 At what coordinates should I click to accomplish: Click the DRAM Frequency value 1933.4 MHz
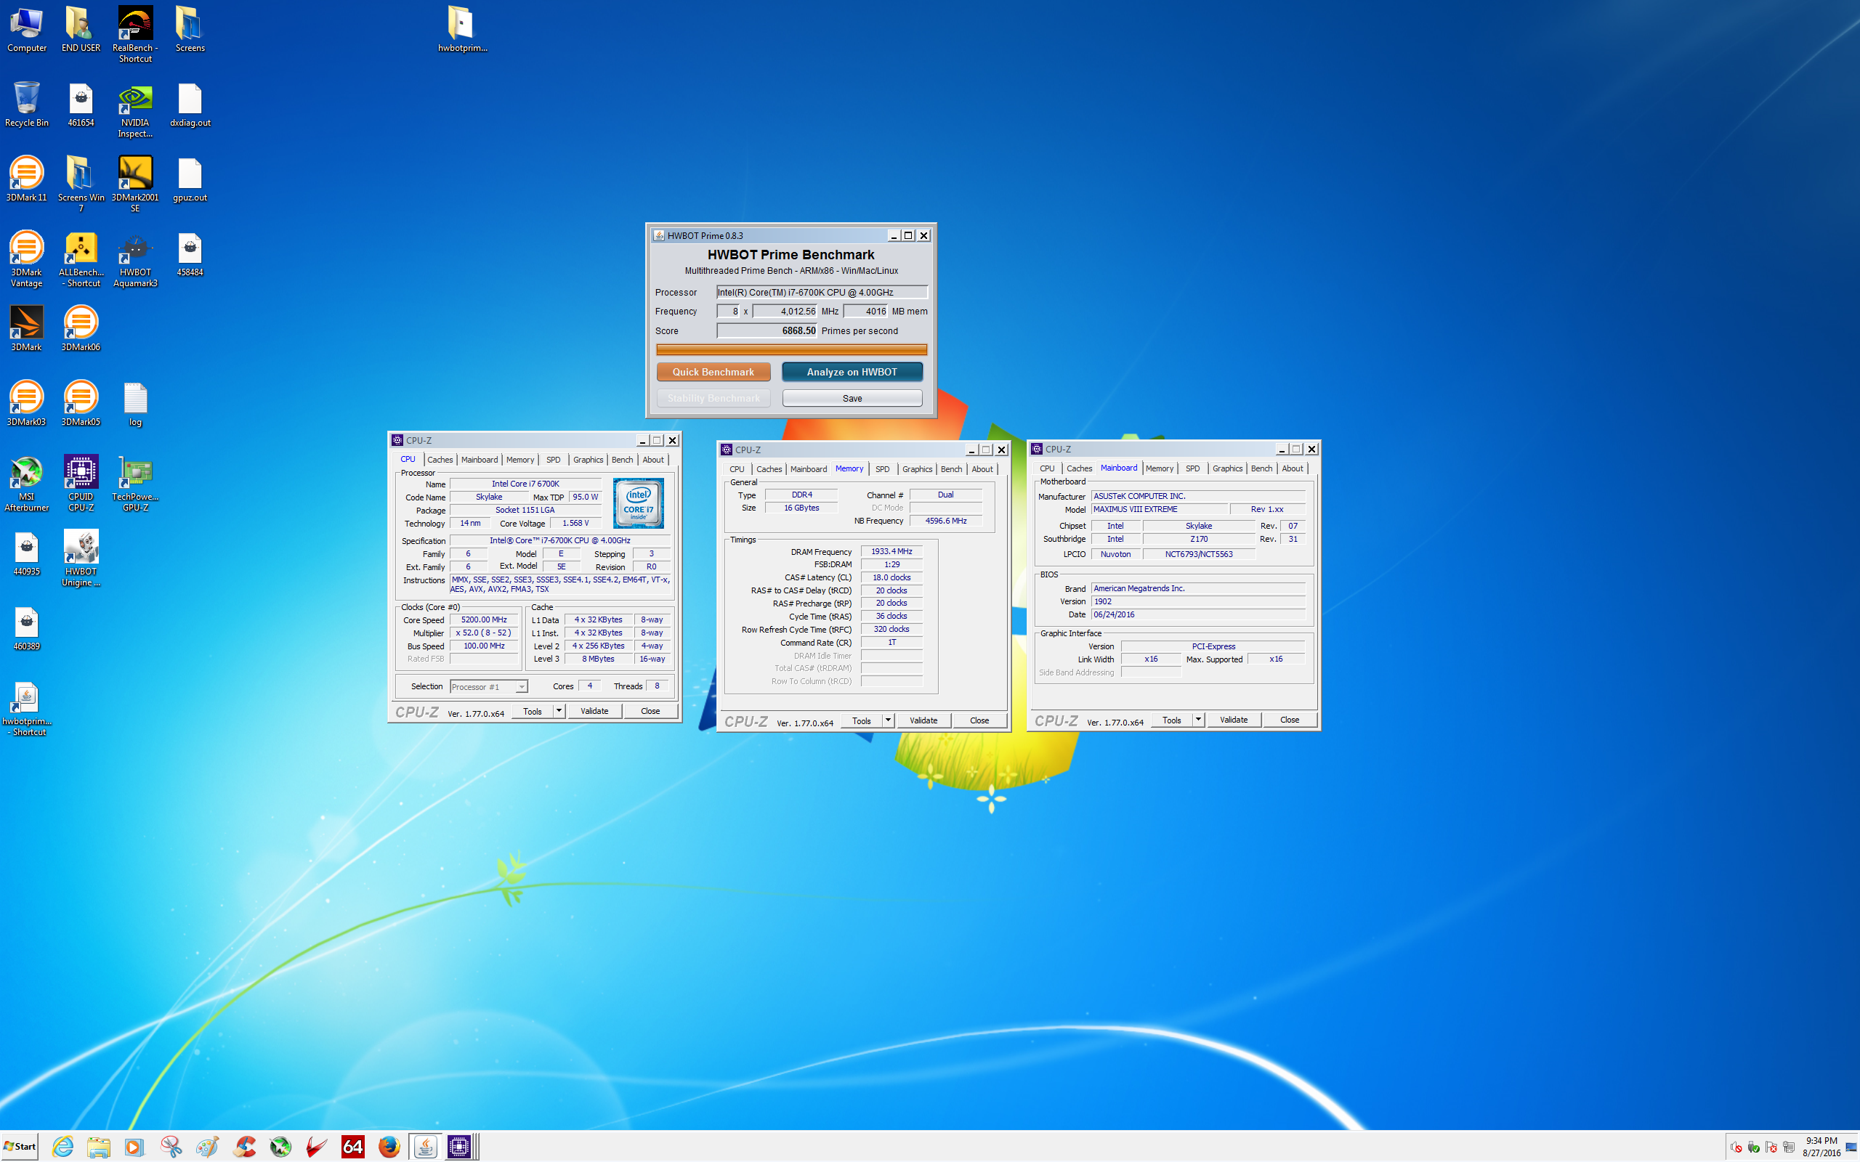tap(891, 552)
